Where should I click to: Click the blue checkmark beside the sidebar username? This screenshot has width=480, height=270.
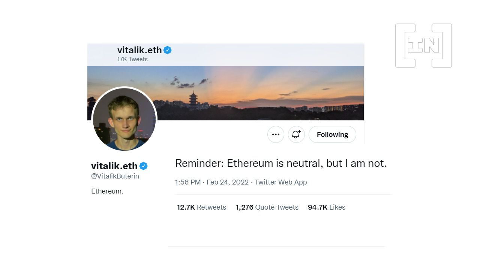coord(144,165)
